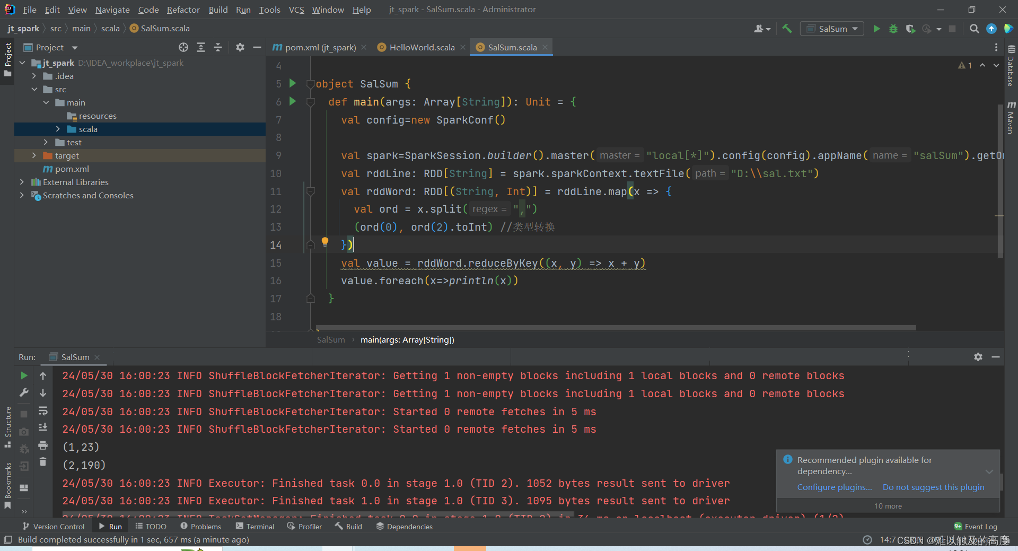Expand all in Project panel toolbar

coord(201,47)
